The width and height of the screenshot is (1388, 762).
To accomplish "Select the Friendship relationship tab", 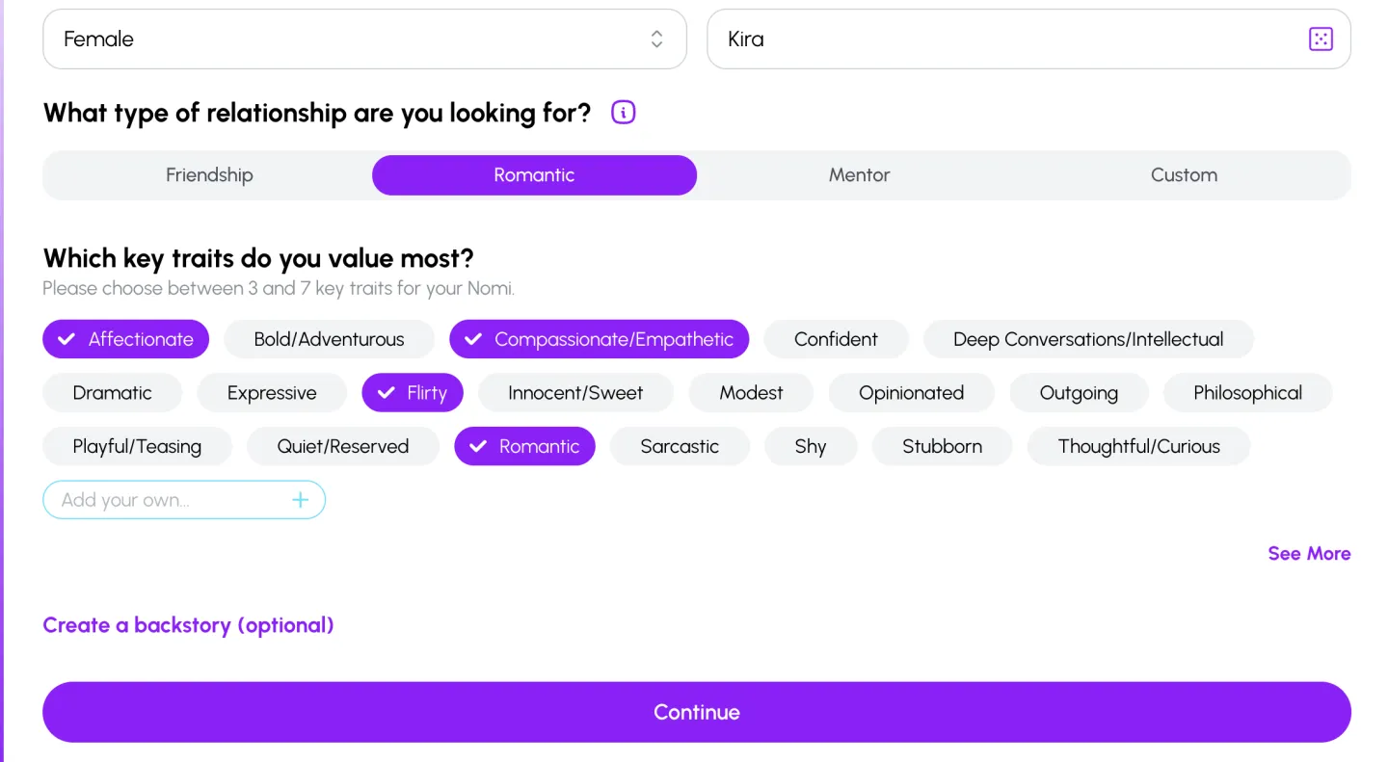I will click(209, 175).
